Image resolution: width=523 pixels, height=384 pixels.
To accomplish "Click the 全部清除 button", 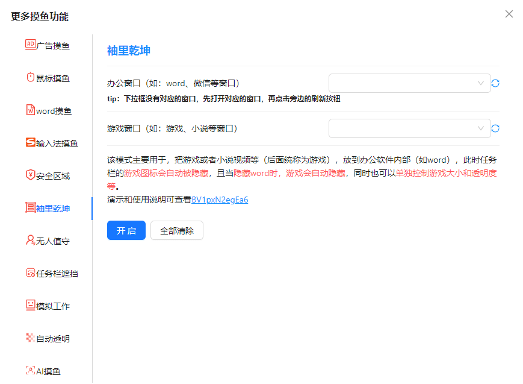I will click(177, 231).
